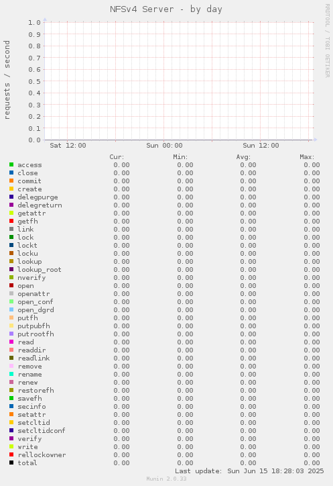Click the requests / second axis title
Viewport: 333px width, 486px height.
click(x=7, y=80)
